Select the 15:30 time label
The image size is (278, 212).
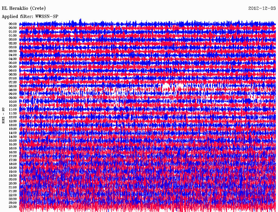pyautogui.click(x=12, y=144)
